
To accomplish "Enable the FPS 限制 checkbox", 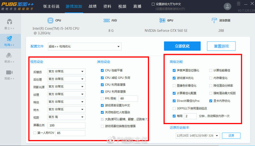I will click(102, 98).
